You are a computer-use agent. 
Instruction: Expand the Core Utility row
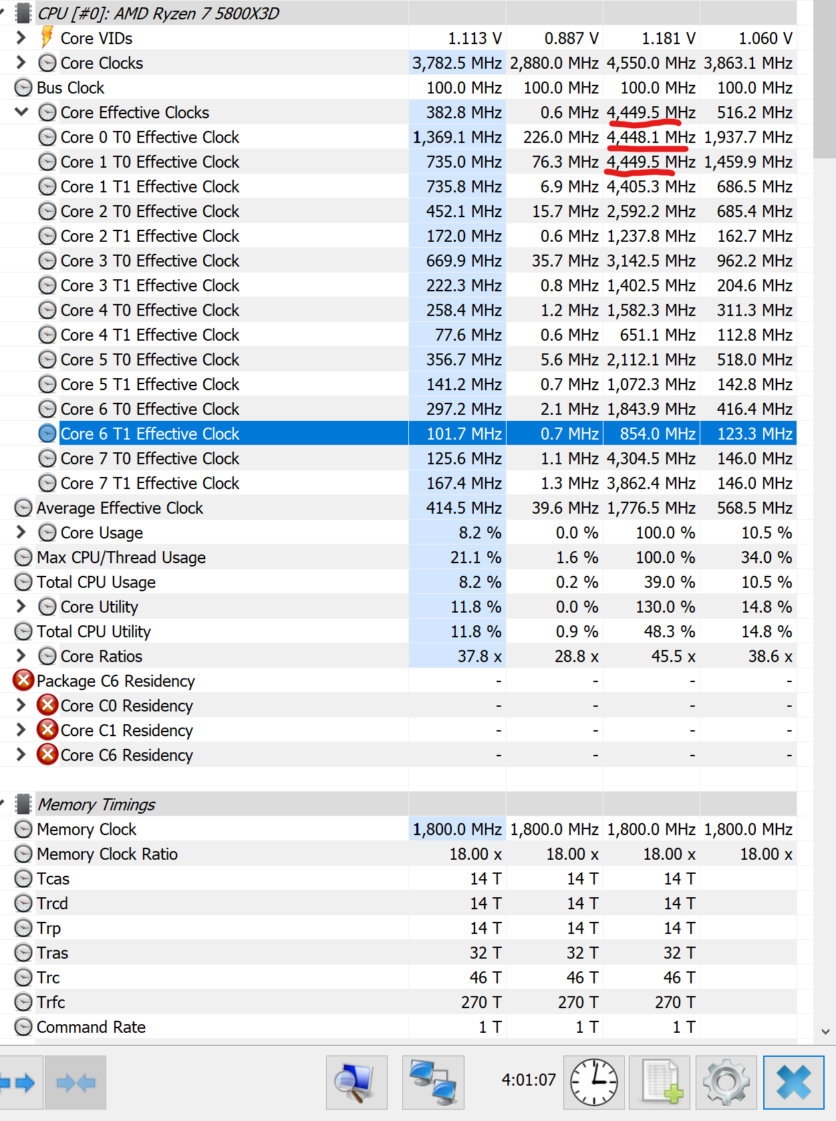pos(21,607)
